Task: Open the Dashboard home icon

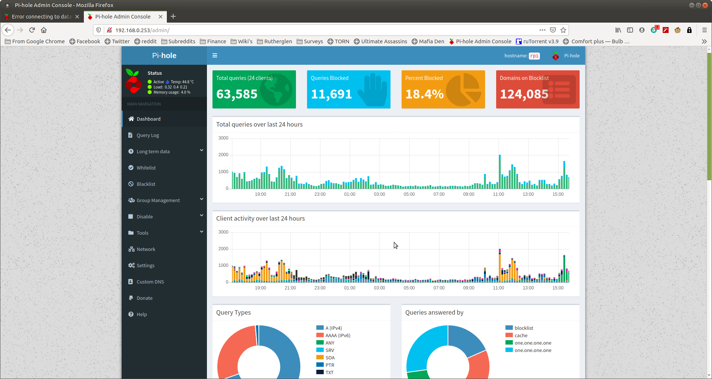Action: (x=131, y=119)
